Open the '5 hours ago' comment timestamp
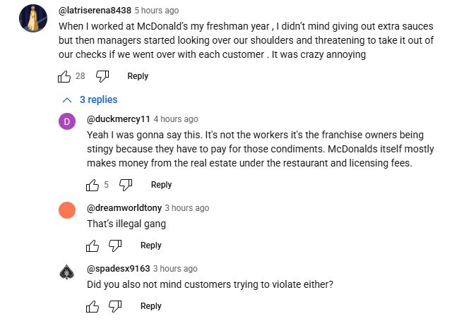Viewport: 452px width, 321px height. tap(156, 11)
